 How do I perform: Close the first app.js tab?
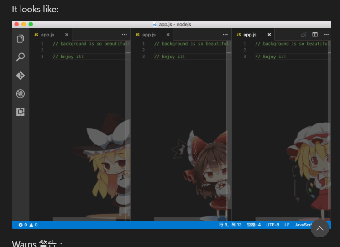(67, 35)
